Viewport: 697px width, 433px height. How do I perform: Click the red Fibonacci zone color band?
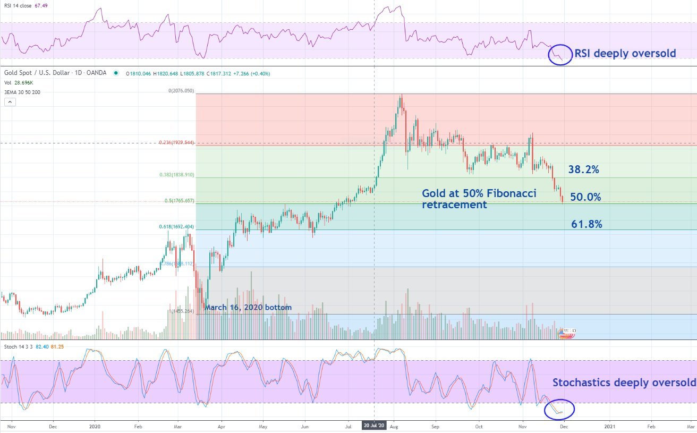pos(446,118)
